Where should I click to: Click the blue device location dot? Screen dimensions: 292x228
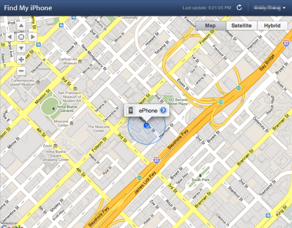[147, 125]
